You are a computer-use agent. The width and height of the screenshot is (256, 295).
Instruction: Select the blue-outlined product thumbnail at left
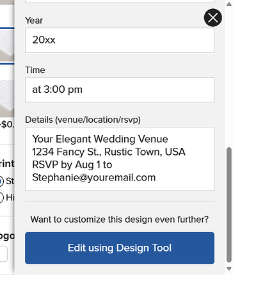(x=7, y=45)
